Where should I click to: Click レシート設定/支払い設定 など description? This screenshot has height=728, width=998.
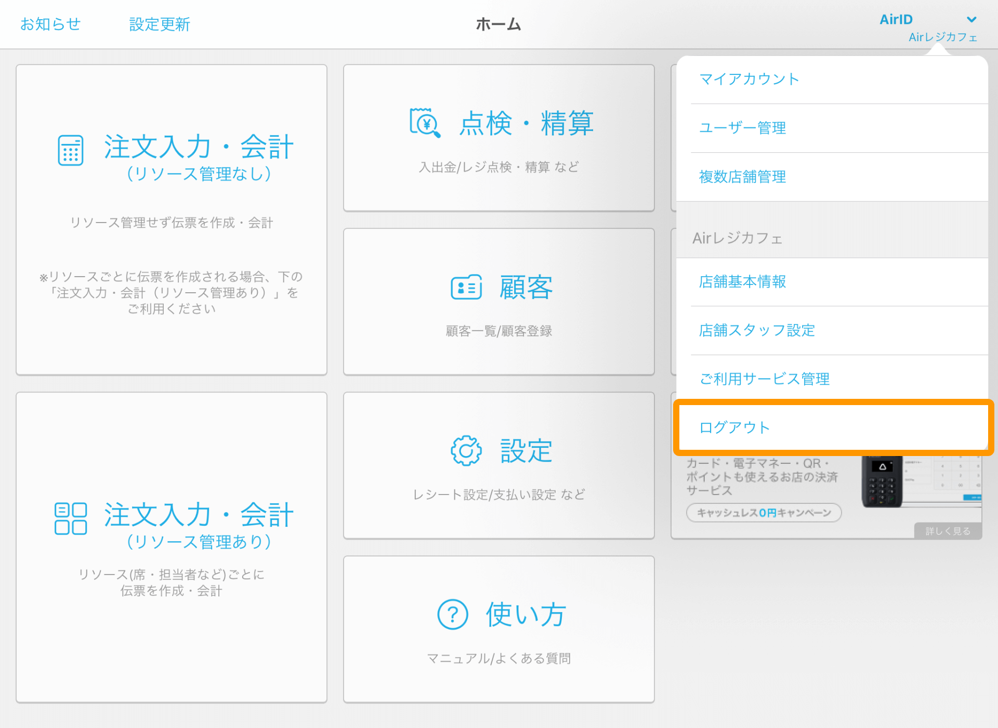(498, 495)
